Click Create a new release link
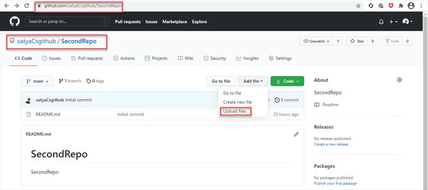This screenshot has height=190, width=428. click(x=331, y=144)
